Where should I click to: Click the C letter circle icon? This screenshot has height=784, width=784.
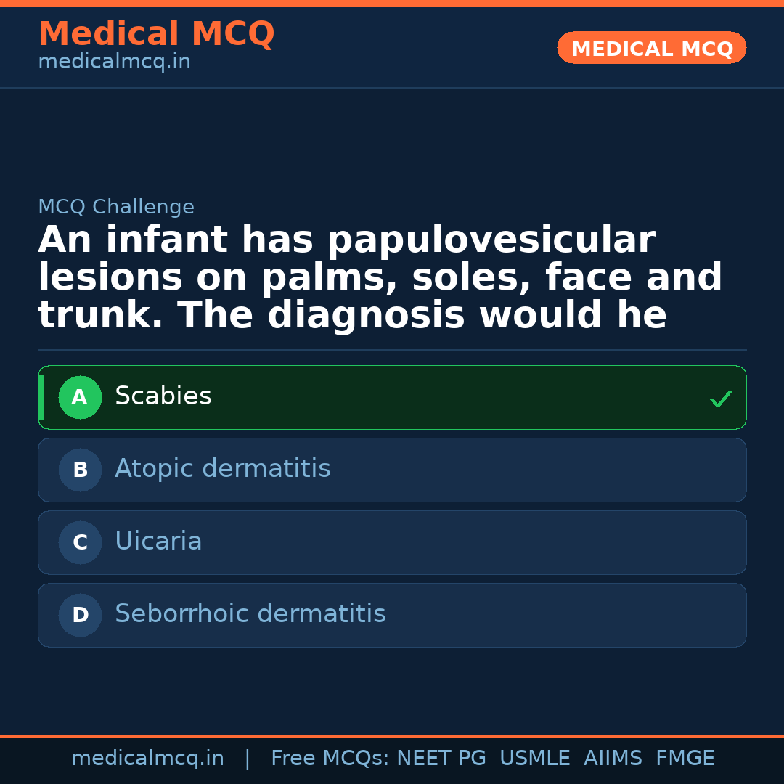pyautogui.click(x=80, y=543)
